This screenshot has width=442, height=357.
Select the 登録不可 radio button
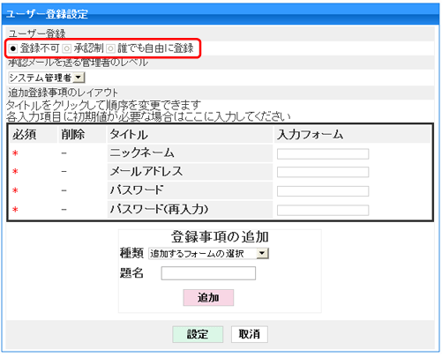point(13,48)
